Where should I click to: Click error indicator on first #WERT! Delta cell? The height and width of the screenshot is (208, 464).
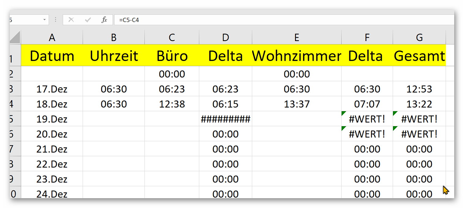(x=344, y=114)
